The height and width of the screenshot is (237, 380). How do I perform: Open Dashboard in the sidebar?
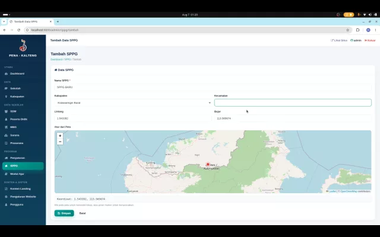pyautogui.click(x=17, y=73)
